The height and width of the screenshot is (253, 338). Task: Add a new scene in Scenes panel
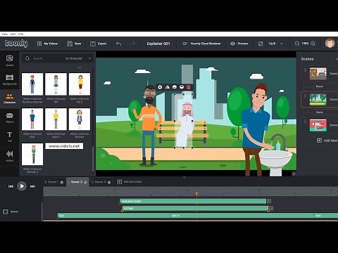tap(327, 141)
